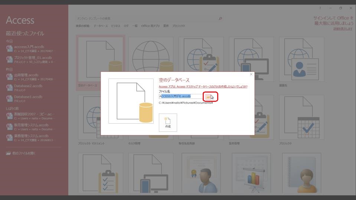The width and height of the screenshot is (356, 200).
Task: Select the 空のデータベース template tile
Action: pyautogui.click(x=100, y=63)
